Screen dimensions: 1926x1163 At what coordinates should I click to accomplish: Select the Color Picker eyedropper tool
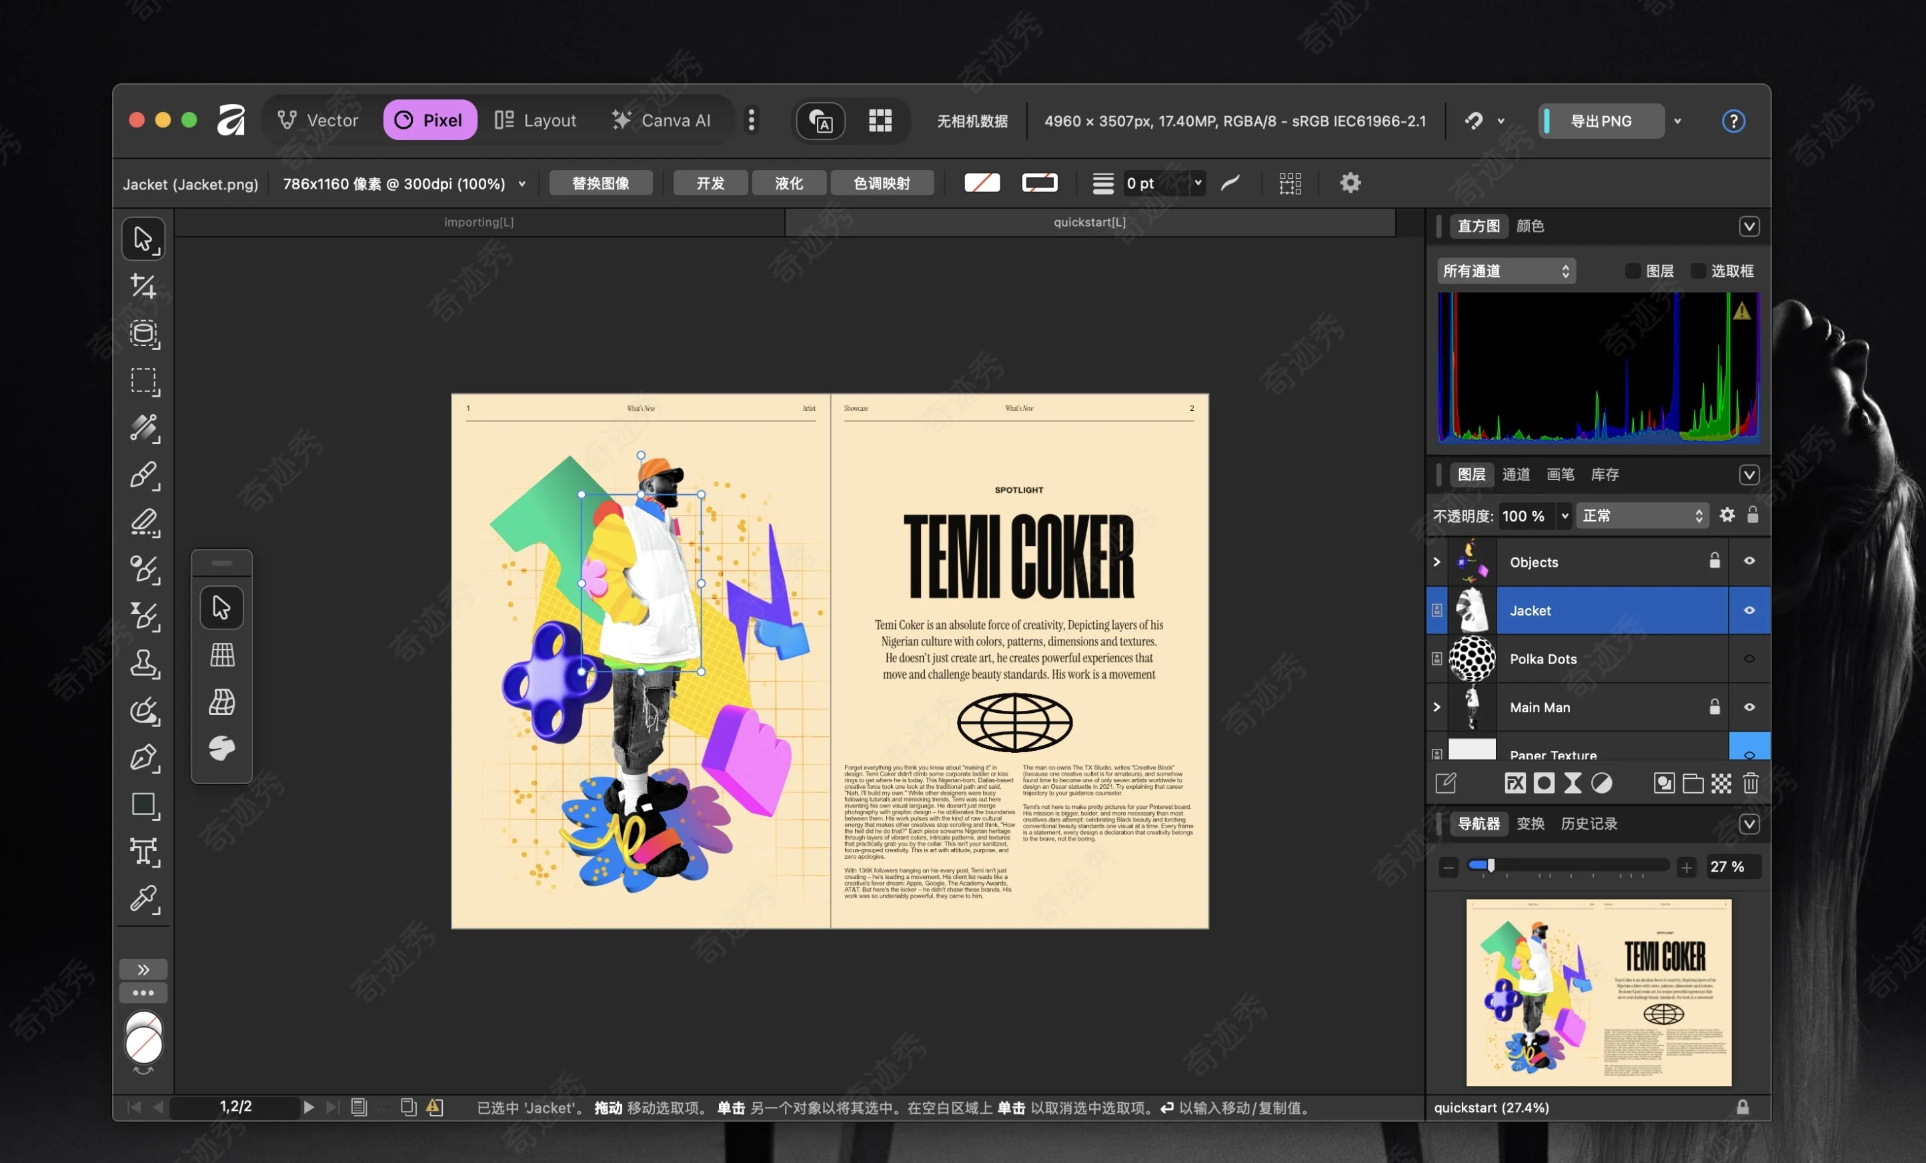(x=143, y=899)
